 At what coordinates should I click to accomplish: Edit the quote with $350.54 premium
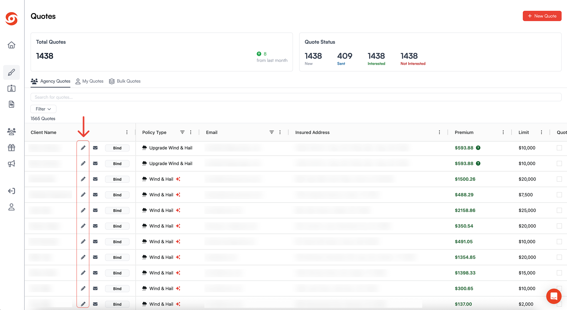pyautogui.click(x=83, y=226)
